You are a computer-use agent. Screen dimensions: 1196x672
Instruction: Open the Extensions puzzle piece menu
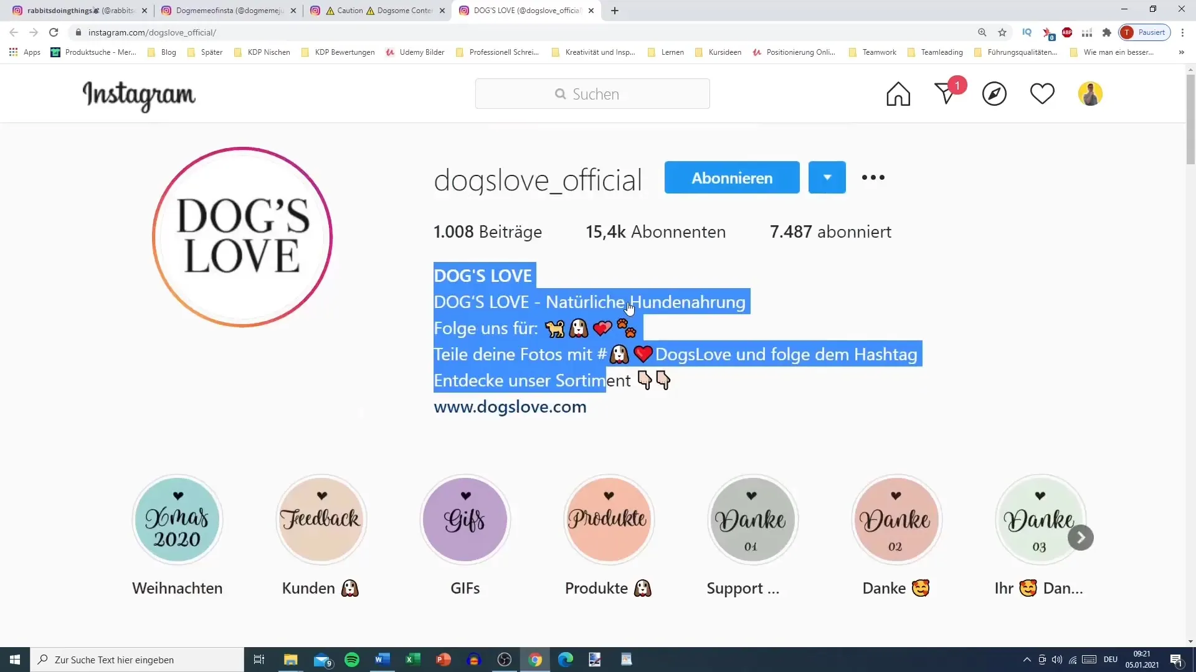pos(1107,32)
